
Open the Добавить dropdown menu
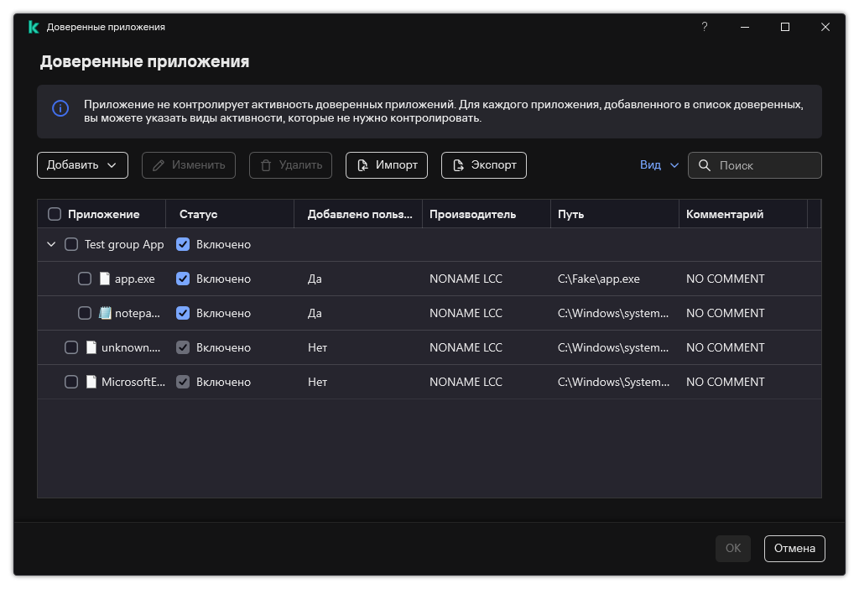click(x=82, y=165)
